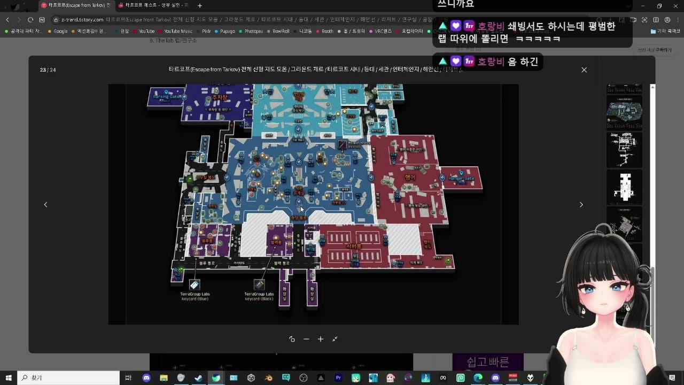Open the Meta app on the taskbar
The width and height of the screenshot is (684, 385).
(x=443, y=378)
